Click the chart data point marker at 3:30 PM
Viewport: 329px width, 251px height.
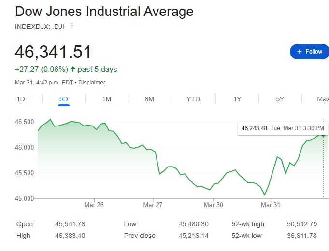(323, 137)
